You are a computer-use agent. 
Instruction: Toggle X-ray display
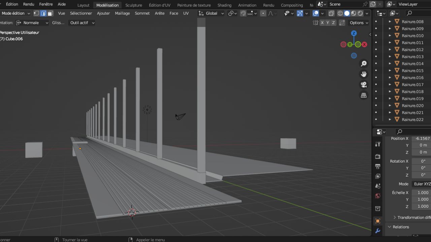(x=331, y=13)
